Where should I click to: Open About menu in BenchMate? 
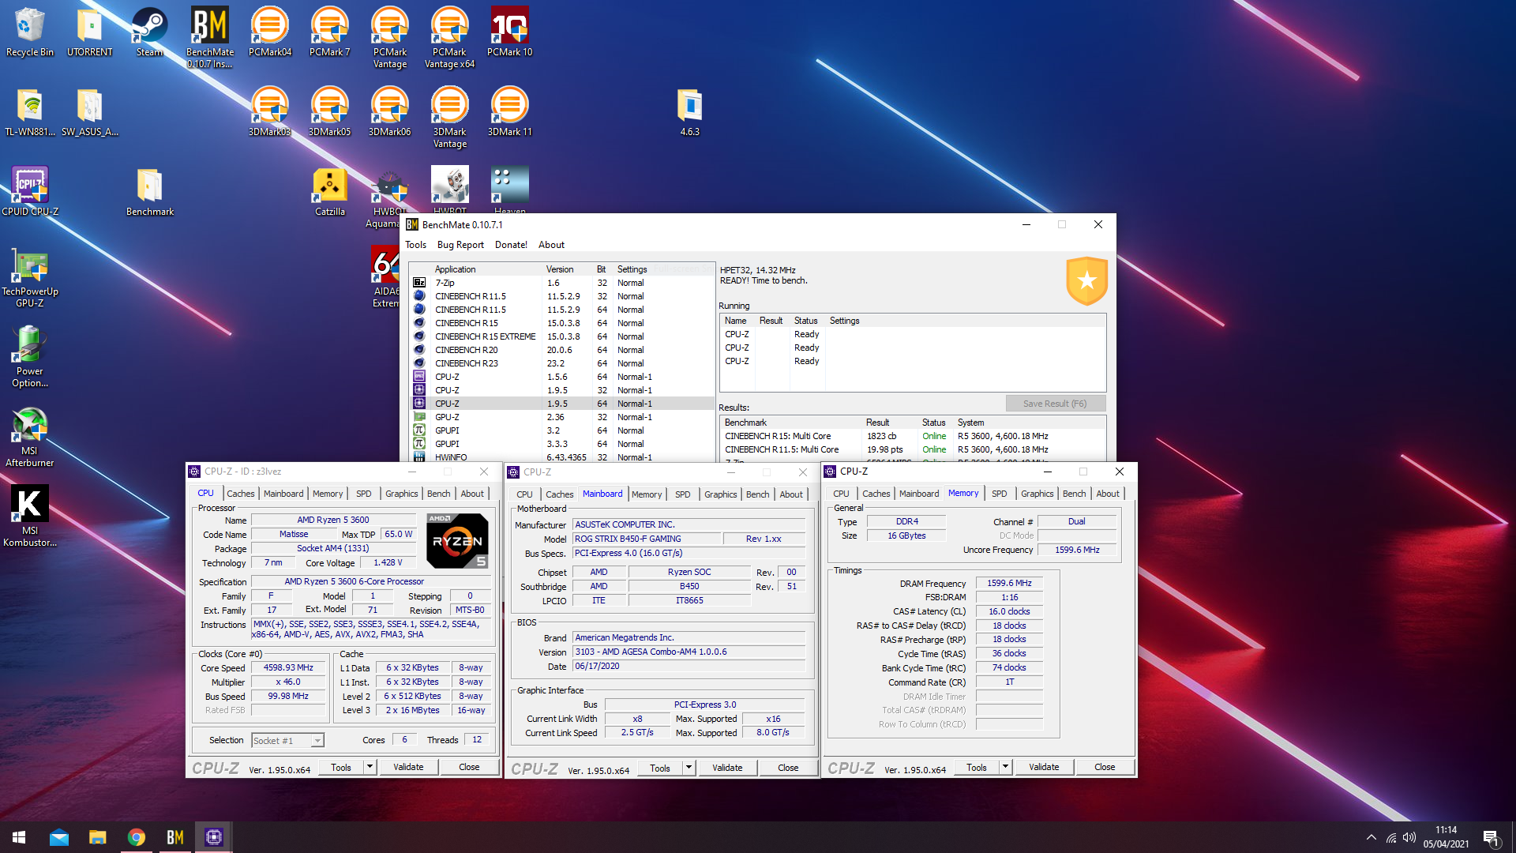551,245
